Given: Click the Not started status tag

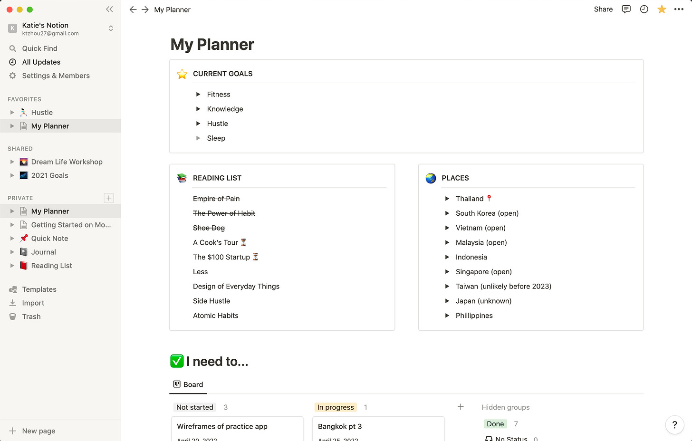Looking at the screenshot, I should pyautogui.click(x=195, y=407).
